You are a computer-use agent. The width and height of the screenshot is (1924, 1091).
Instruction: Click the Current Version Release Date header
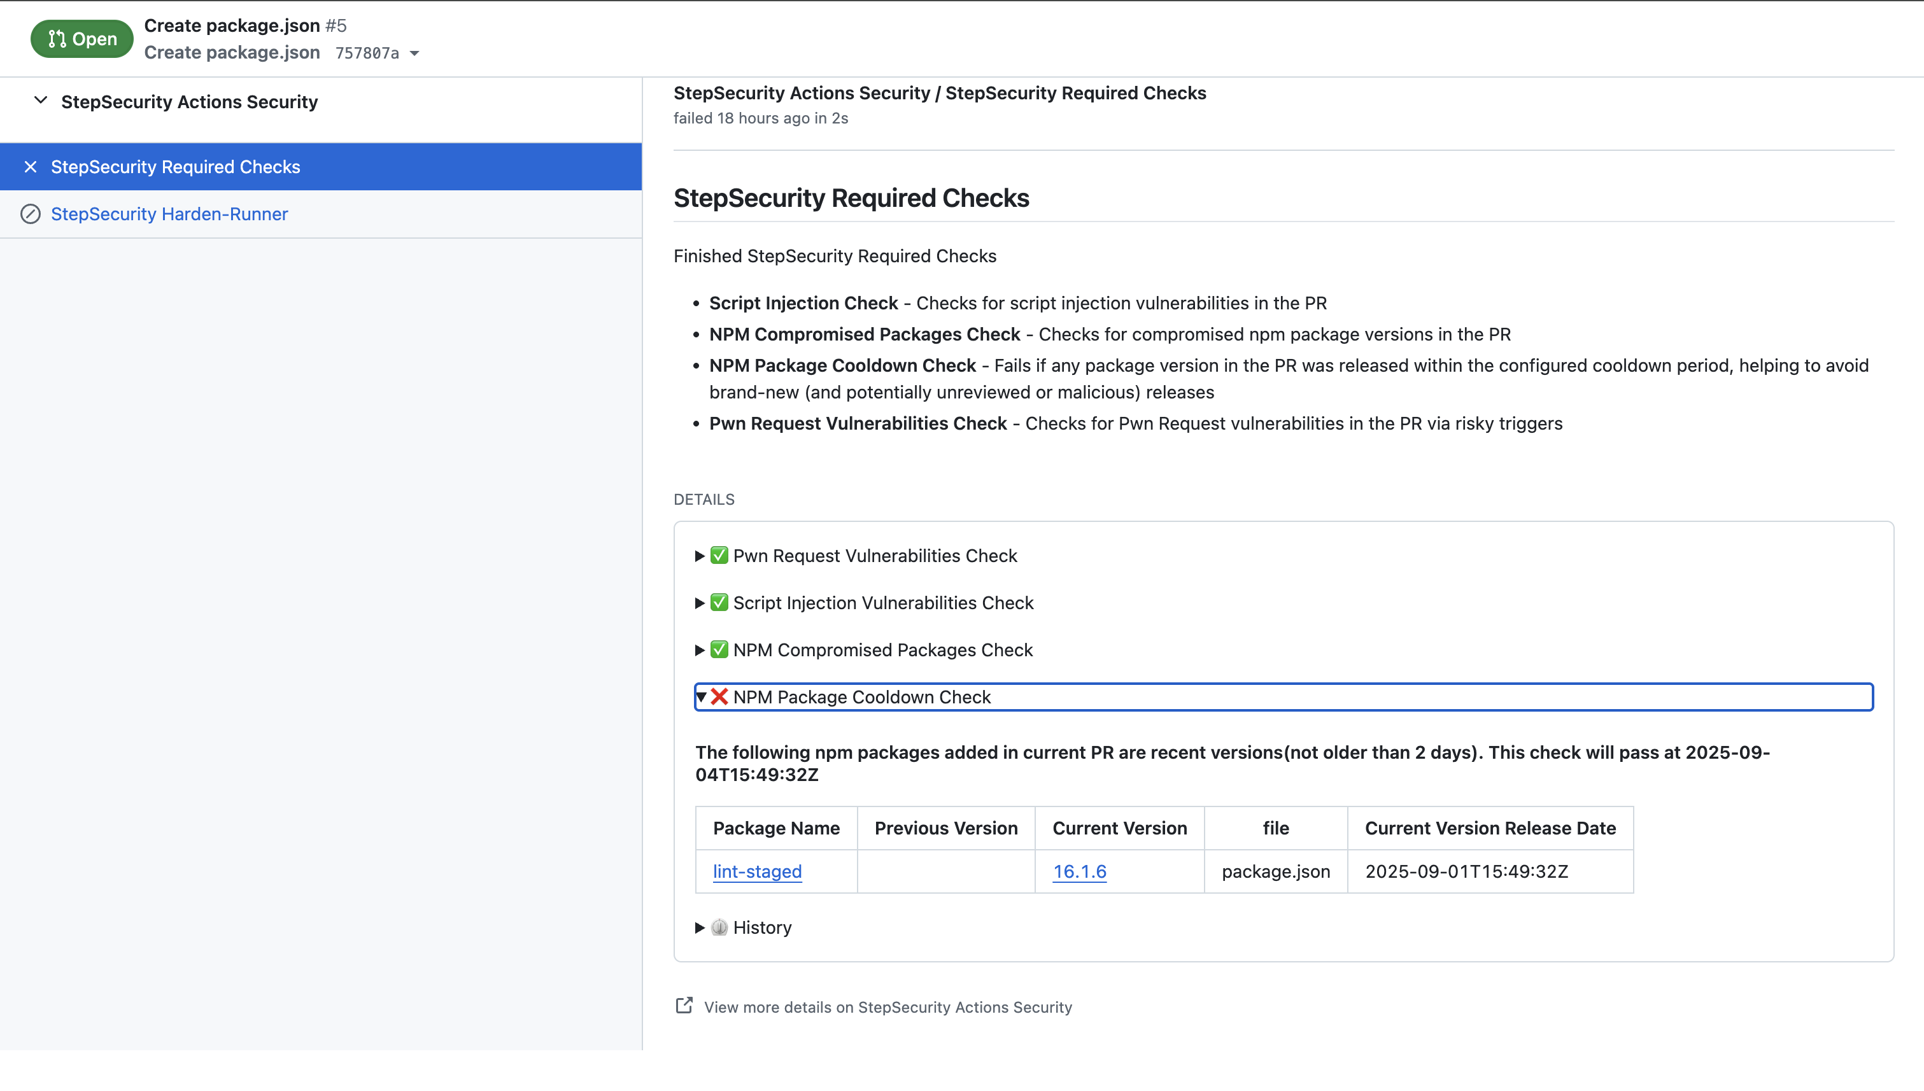[x=1490, y=828]
